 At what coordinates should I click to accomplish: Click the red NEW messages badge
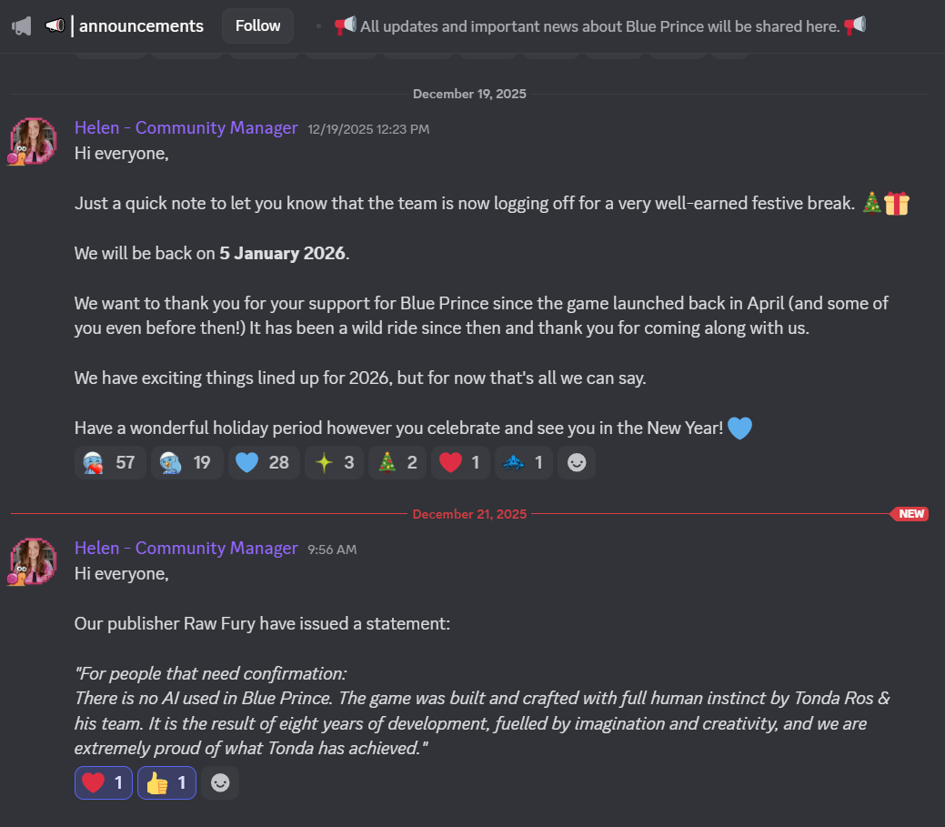pyautogui.click(x=910, y=514)
